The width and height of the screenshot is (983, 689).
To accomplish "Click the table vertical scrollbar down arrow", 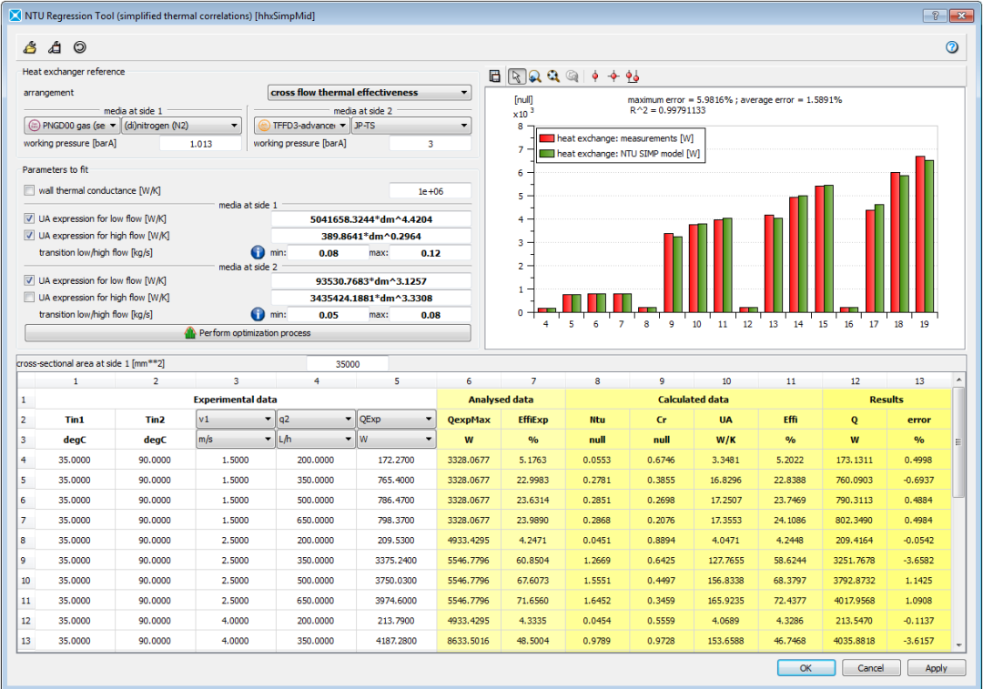I will (x=959, y=645).
